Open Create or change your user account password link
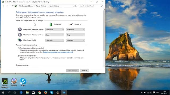 point(58,52)
